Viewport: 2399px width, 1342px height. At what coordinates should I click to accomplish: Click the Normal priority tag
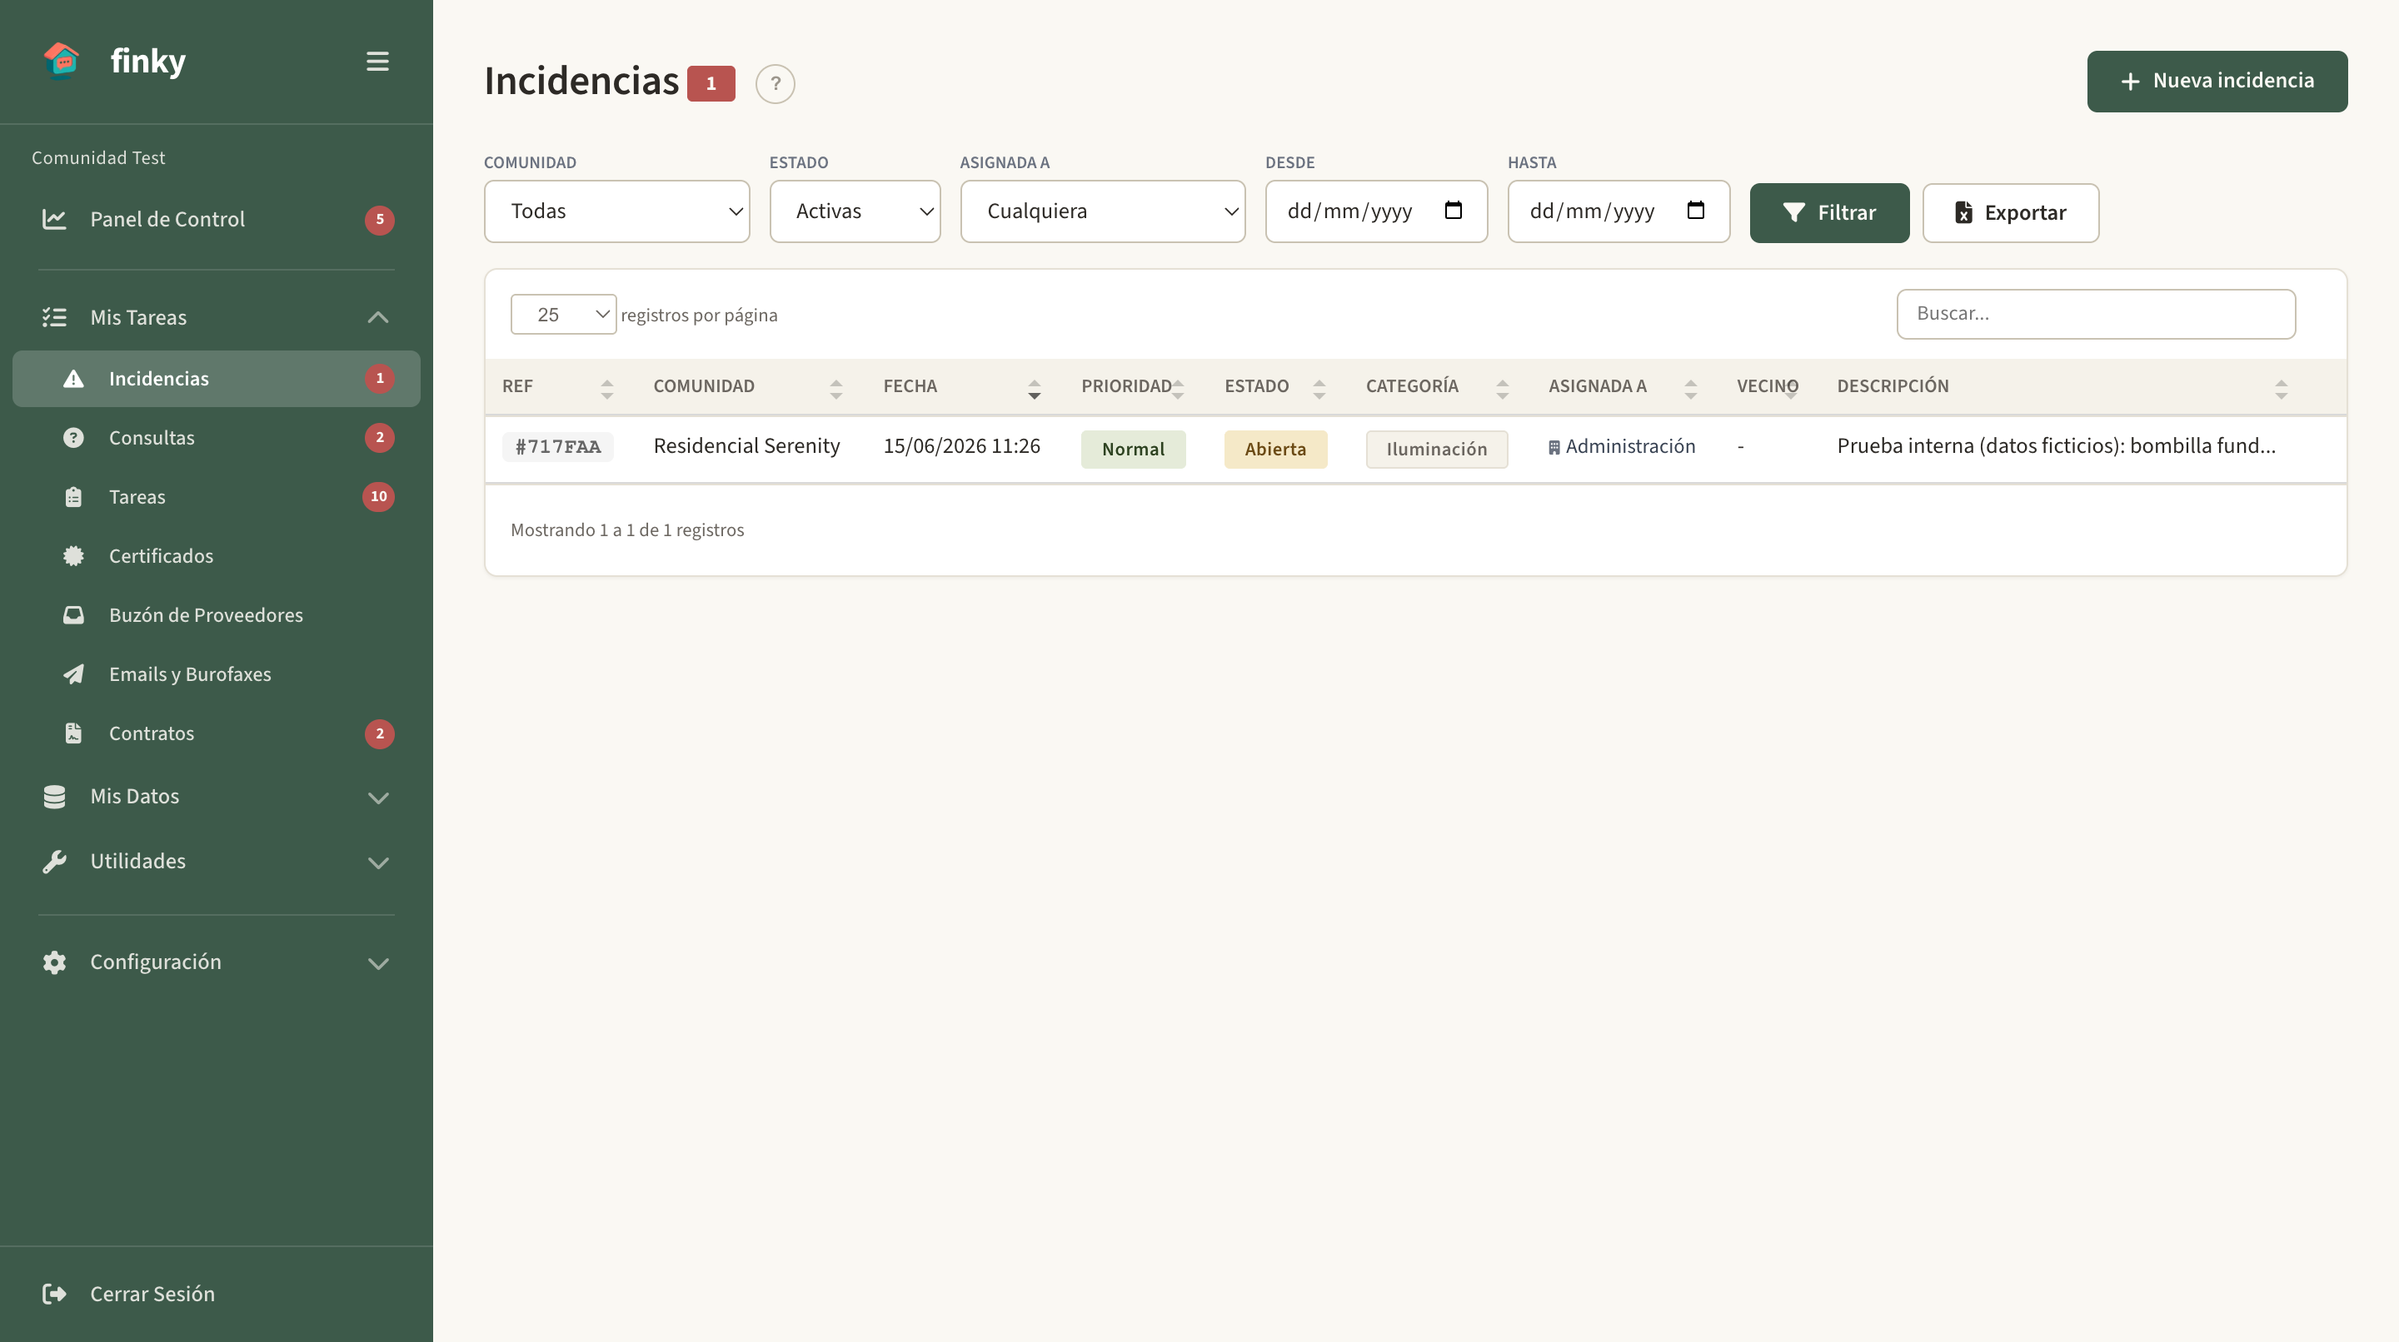[1133, 450]
